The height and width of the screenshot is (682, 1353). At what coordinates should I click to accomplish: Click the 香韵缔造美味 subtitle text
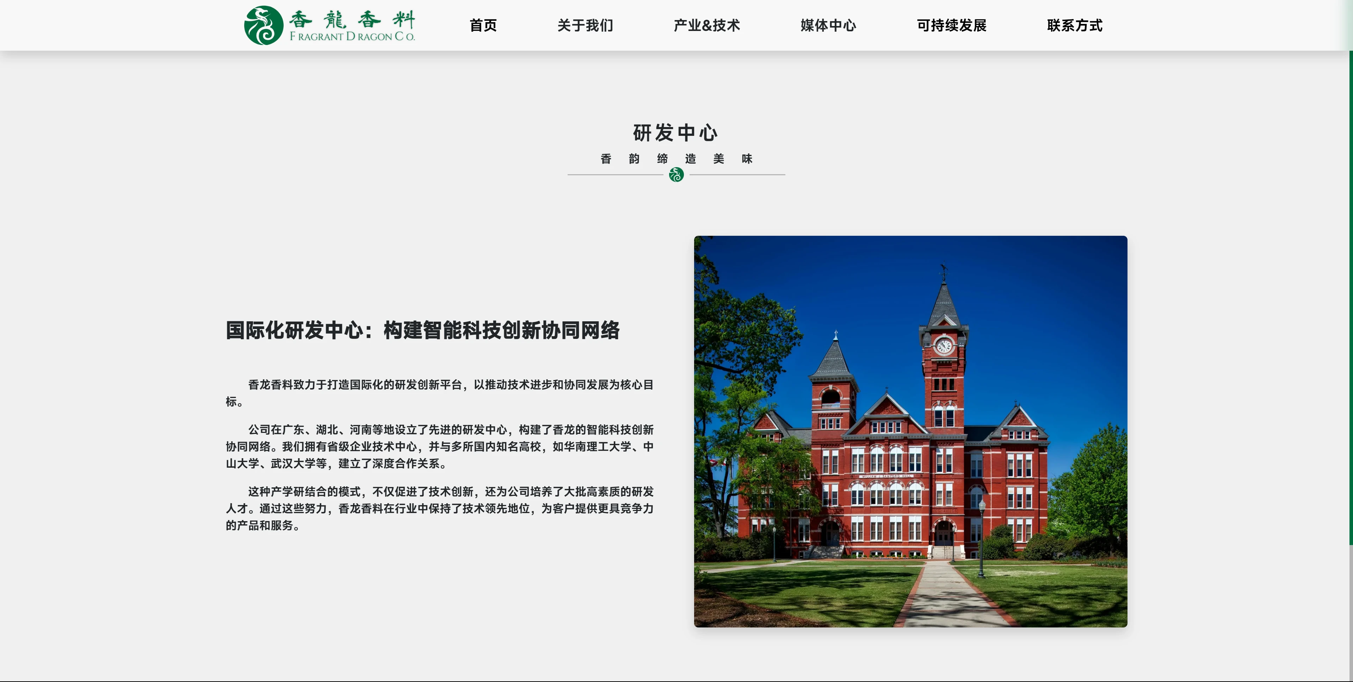(676, 158)
